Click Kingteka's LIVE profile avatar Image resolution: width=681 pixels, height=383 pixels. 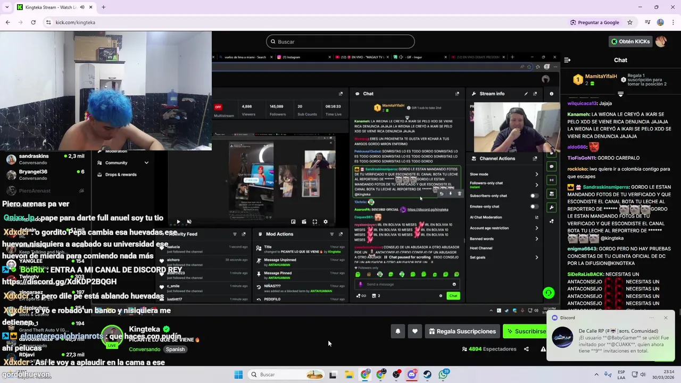point(112,336)
